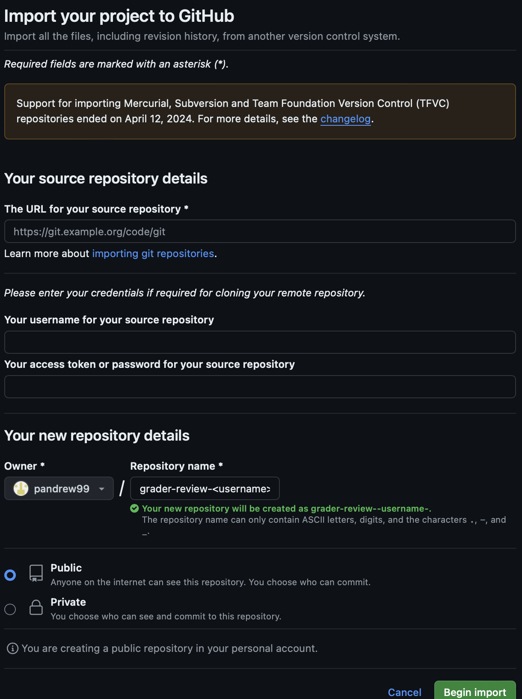Click the Public option label

(66, 568)
